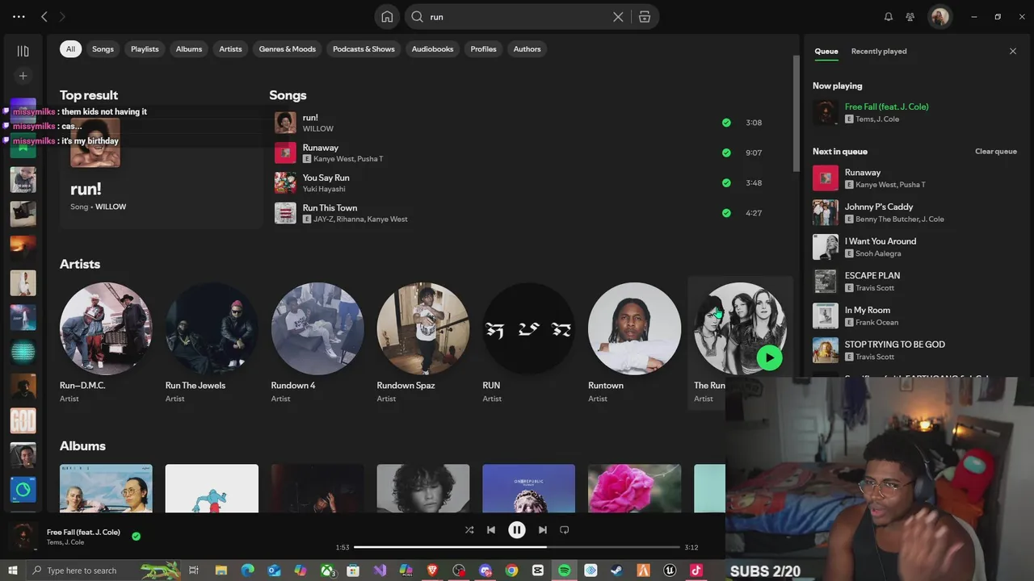The height and width of the screenshot is (581, 1034).
Task: Select the Genres & Moods filter
Action: pyautogui.click(x=287, y=49)
